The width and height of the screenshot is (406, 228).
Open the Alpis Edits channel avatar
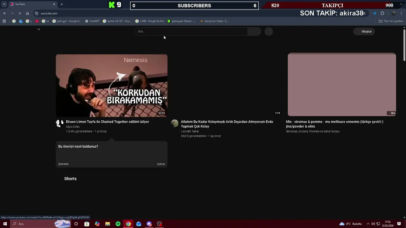[60, 123]
